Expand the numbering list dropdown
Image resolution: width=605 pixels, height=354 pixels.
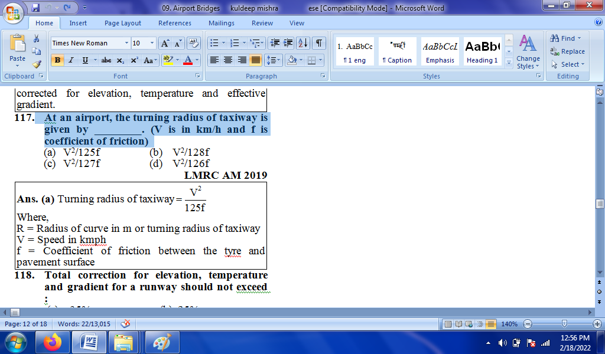[x=244, y=42]
